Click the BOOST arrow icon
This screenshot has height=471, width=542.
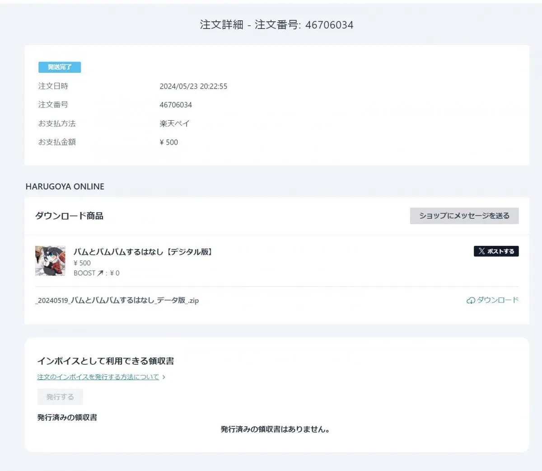point(100,273)
